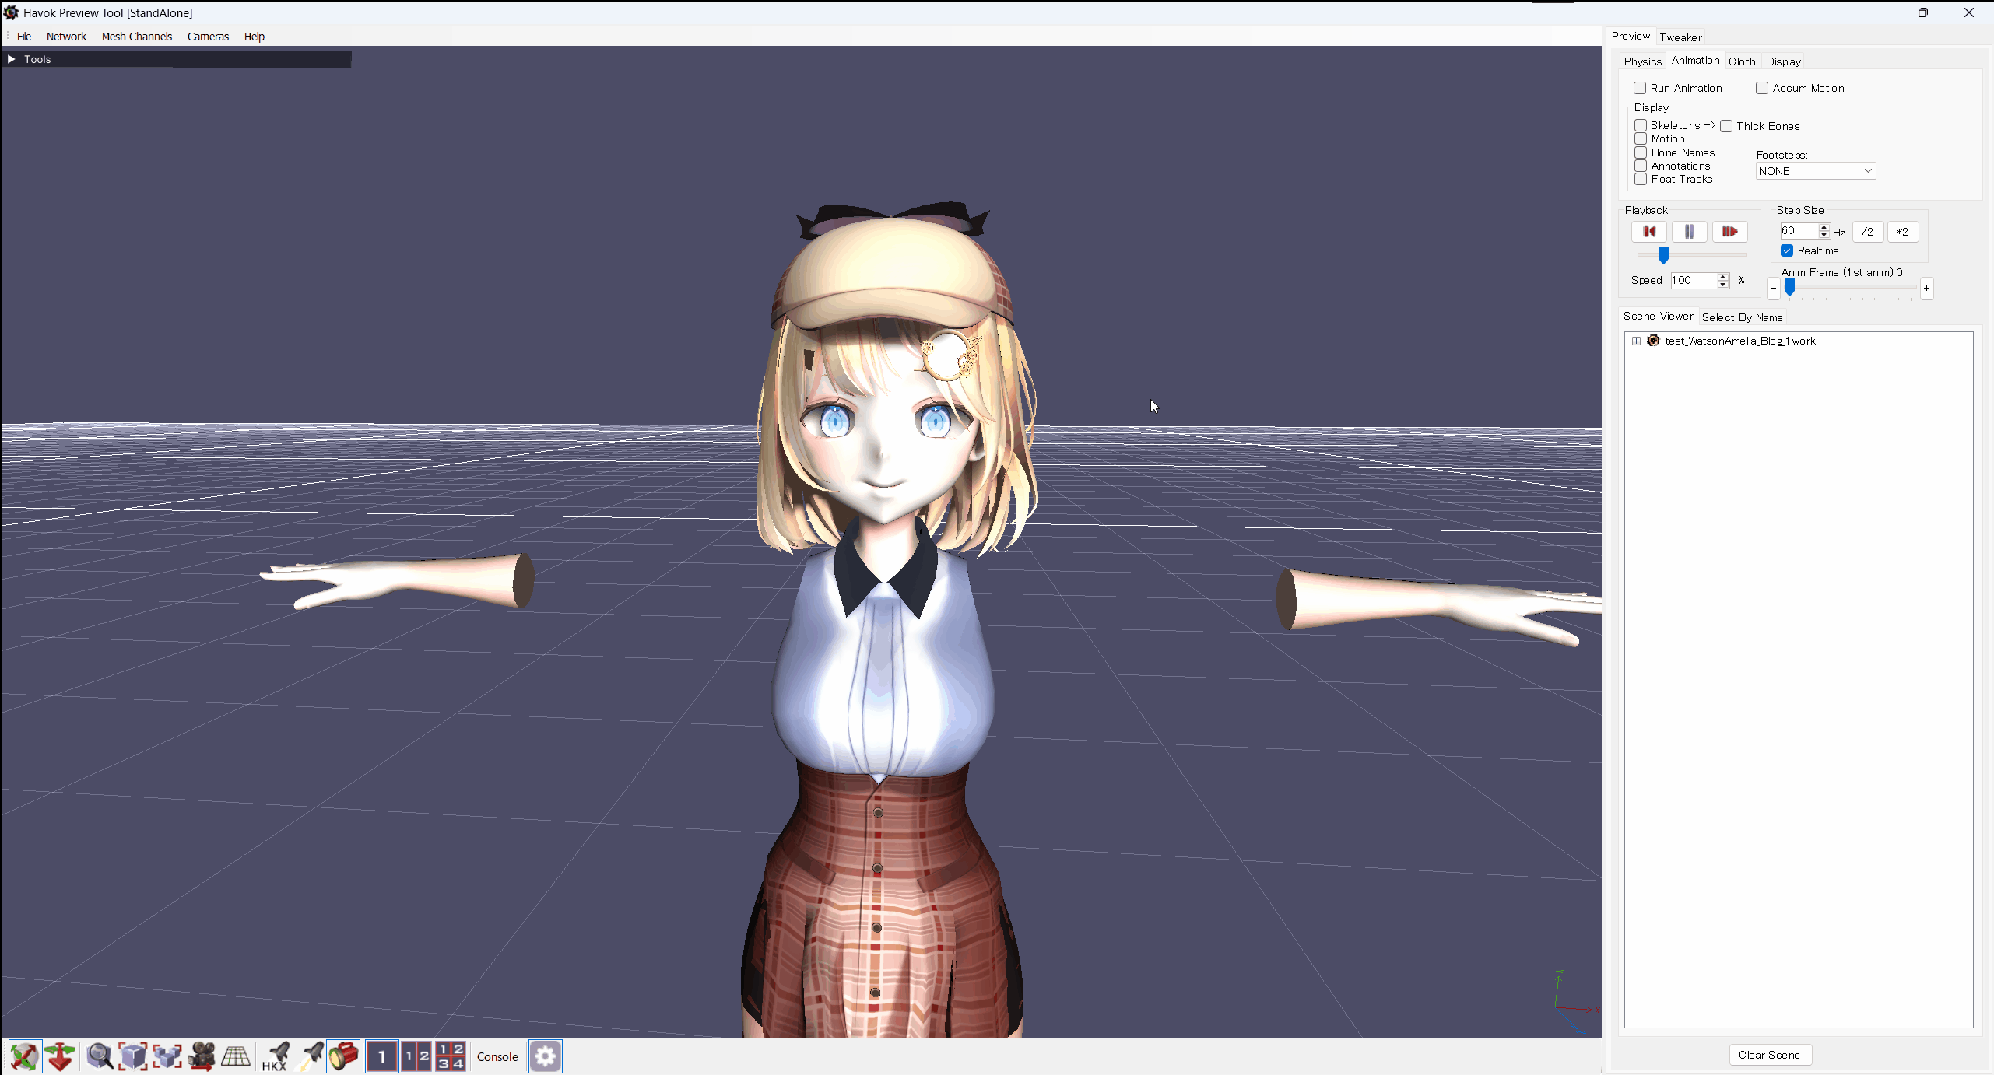Image resolution: width=1994 pixels, height=1075 pixels.
Task: Select the single viewport layout icon
Action: [382, 1056]
